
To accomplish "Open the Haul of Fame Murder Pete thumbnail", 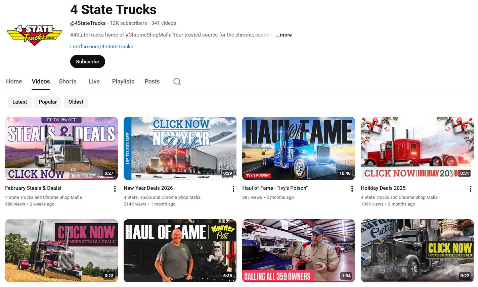I will (180, 250).
